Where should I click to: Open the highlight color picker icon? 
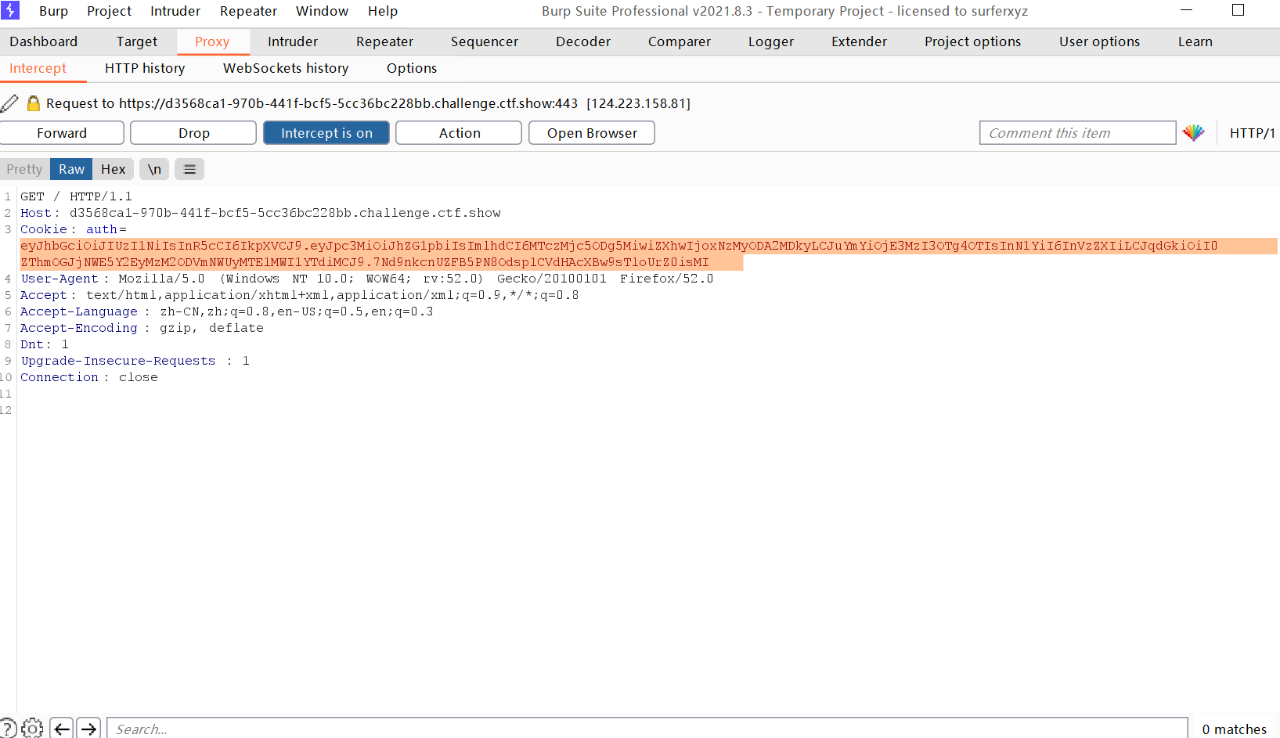tap(1194, 133)
